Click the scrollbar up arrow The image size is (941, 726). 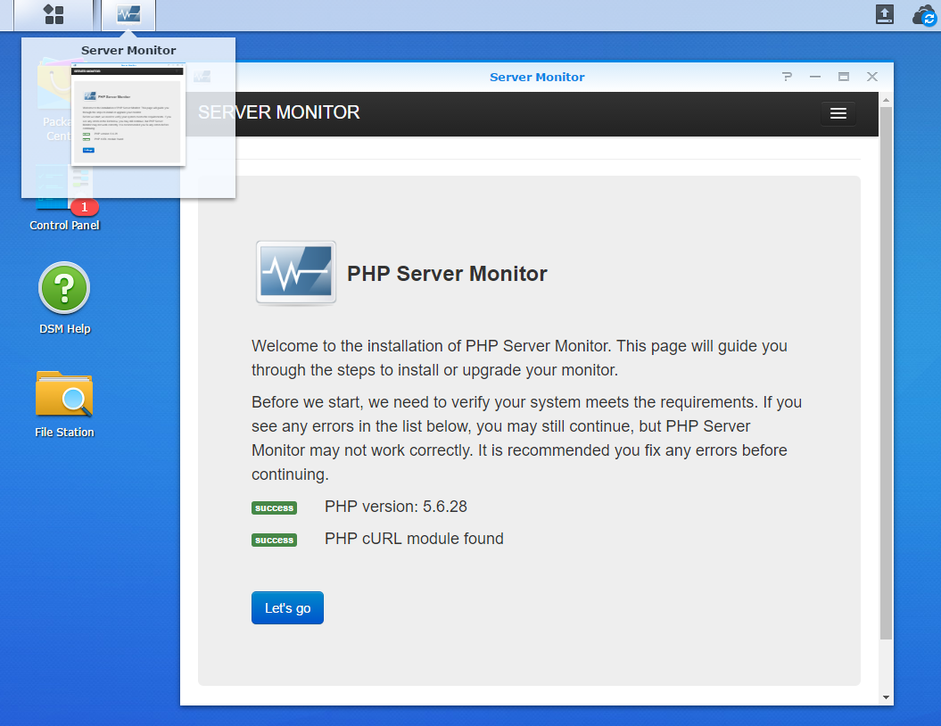[886, 100]
